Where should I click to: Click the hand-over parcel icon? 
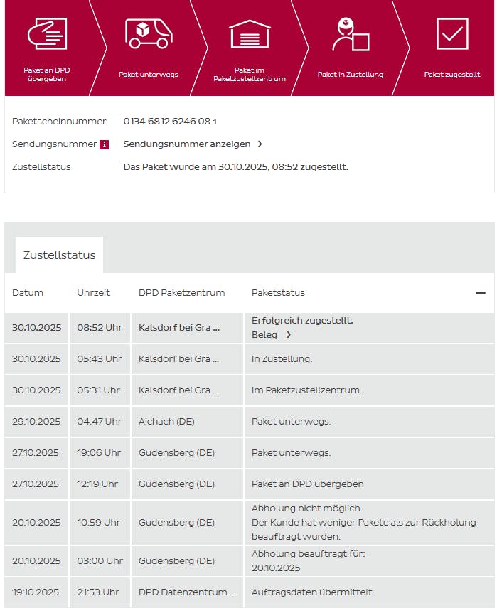click(x=47, y=33)
